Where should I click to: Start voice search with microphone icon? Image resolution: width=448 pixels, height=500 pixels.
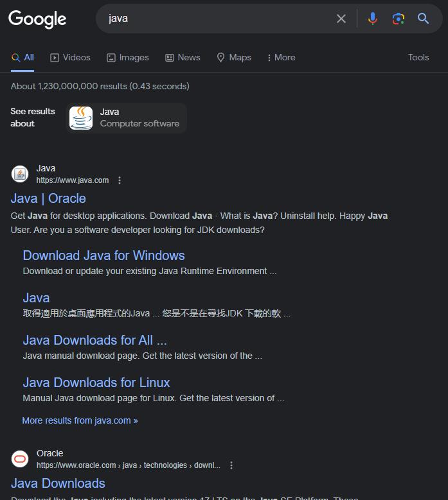(x=372, y=19)
